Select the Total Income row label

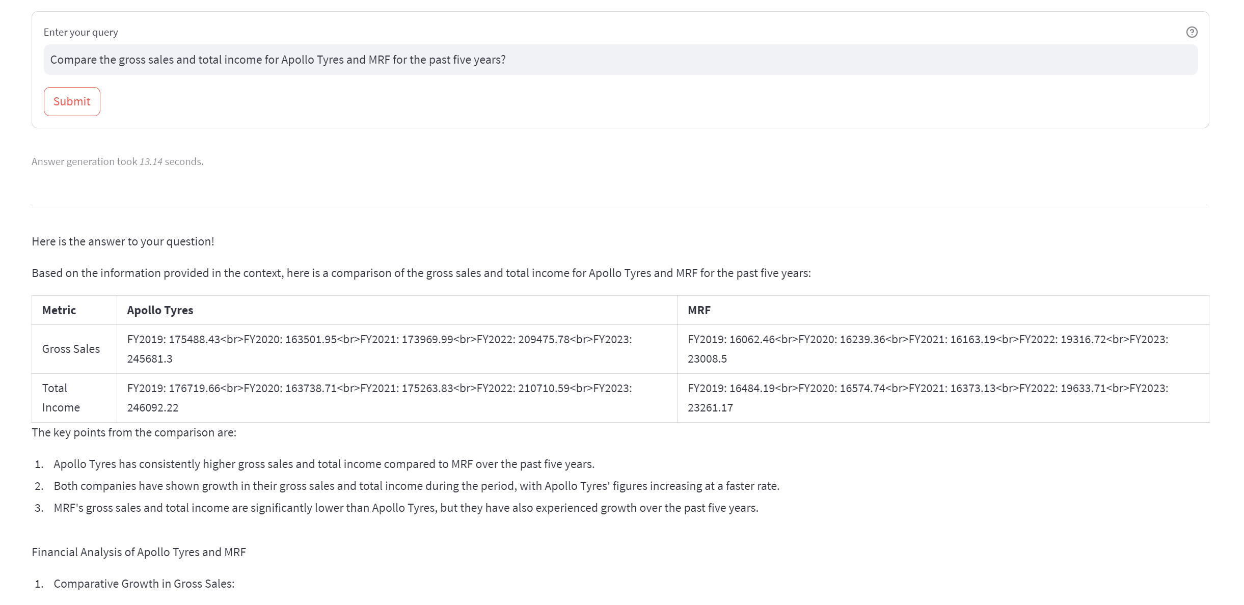pos(61,398)
